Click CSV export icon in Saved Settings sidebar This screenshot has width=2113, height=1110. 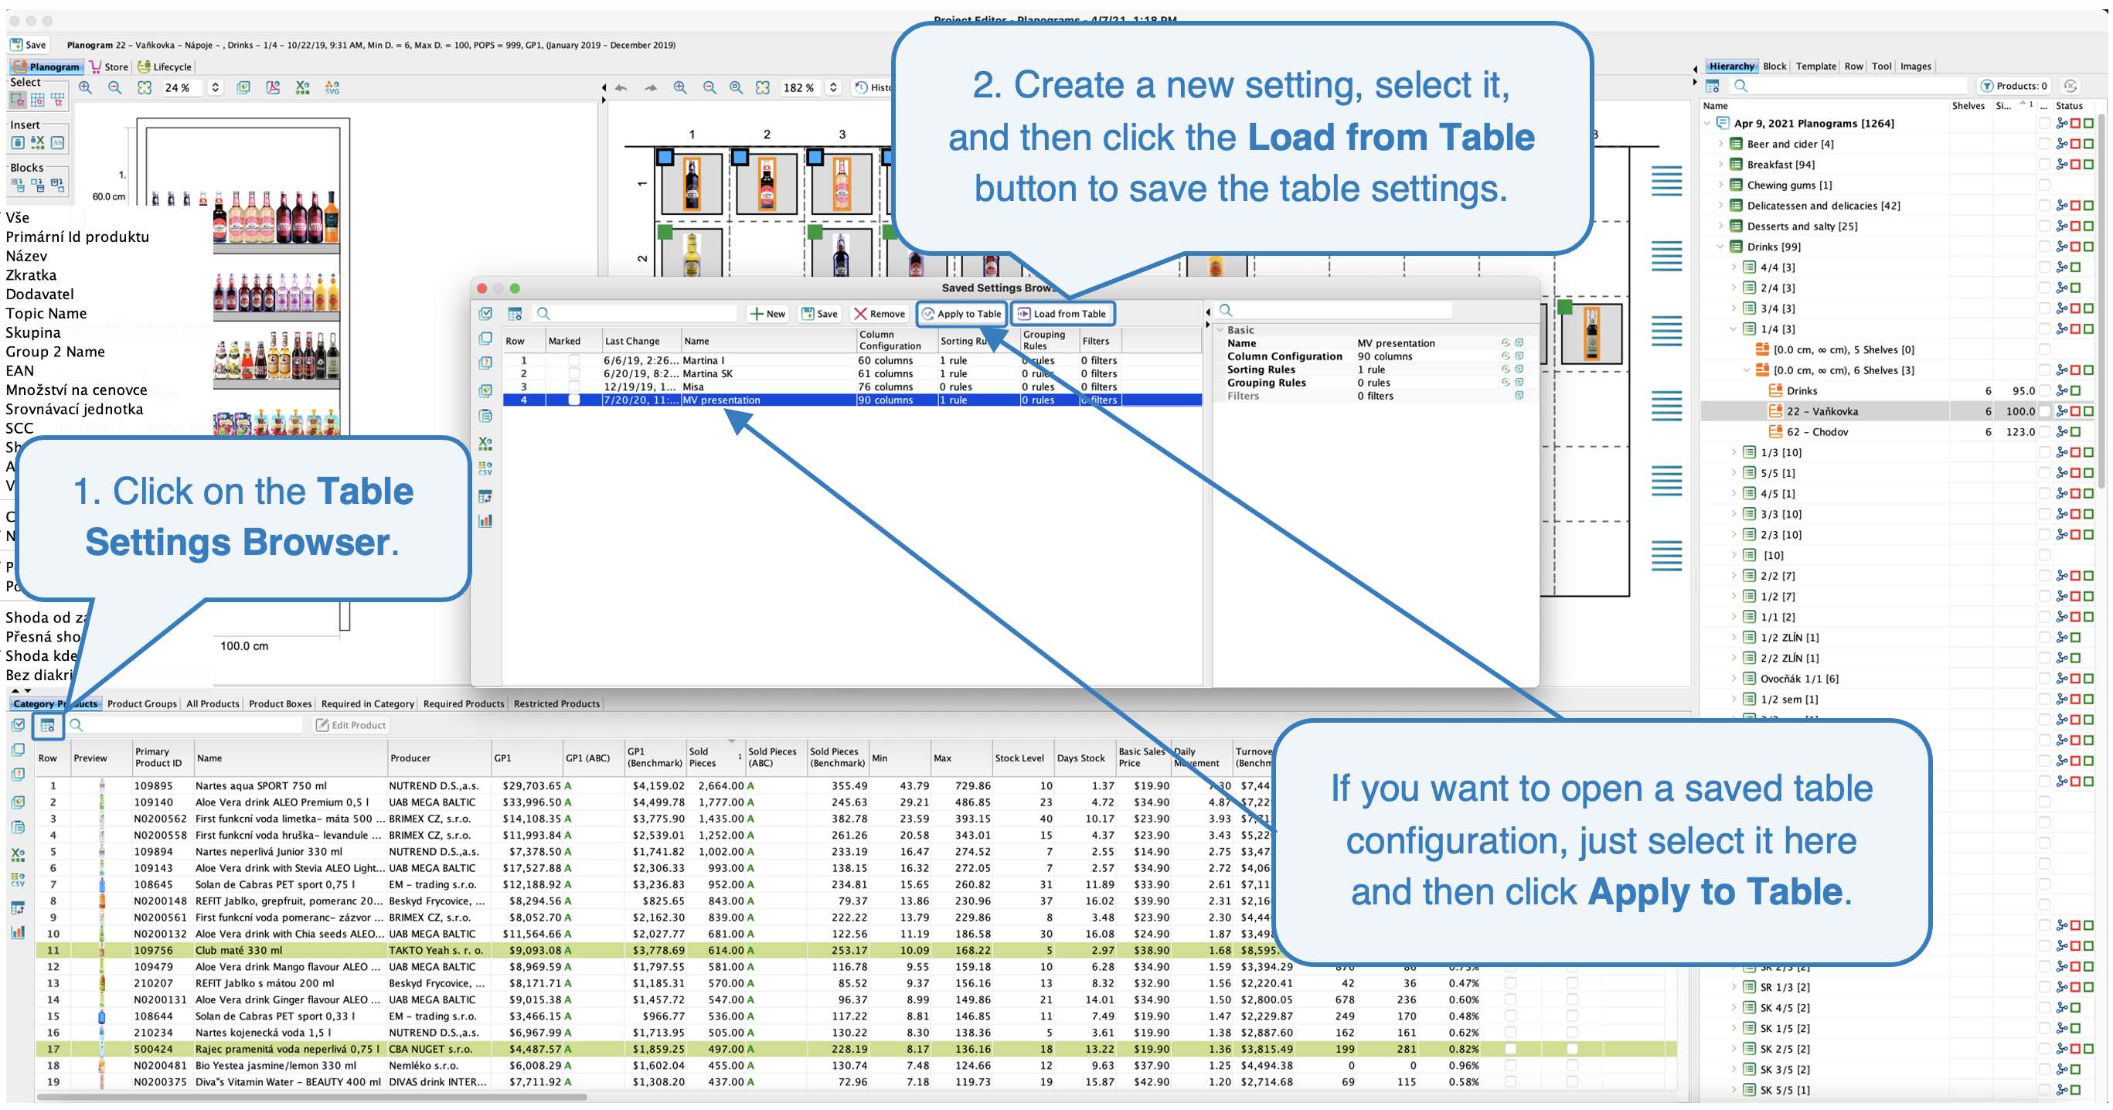485,469
